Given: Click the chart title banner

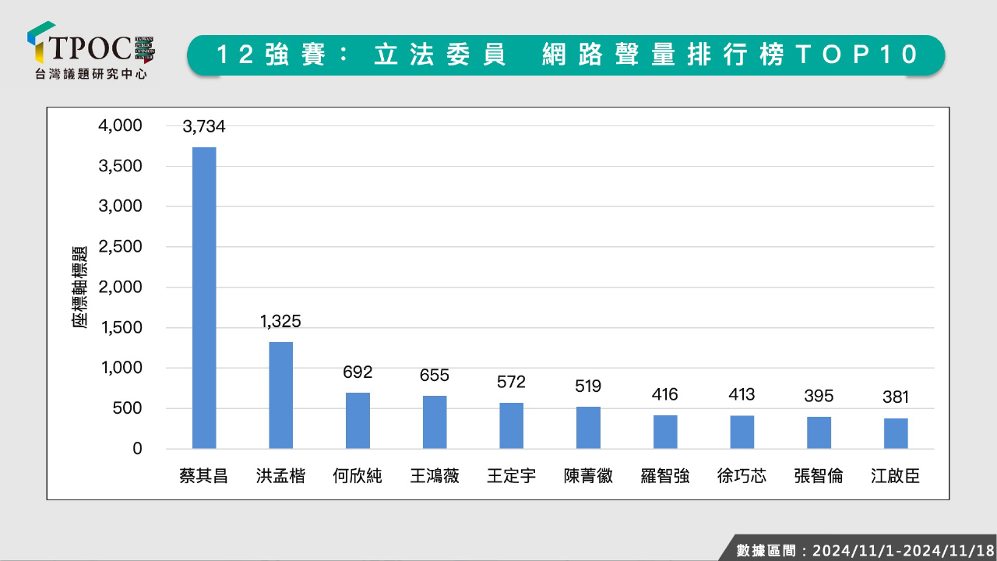Looking at the screenshot, I should 565,55.
